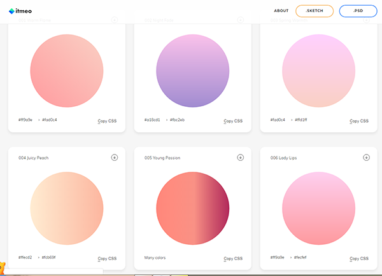This screenshot has height=276, width=382.
Task: Copy CSS for the purple #a18cd1 gradient
Action: 233,120
